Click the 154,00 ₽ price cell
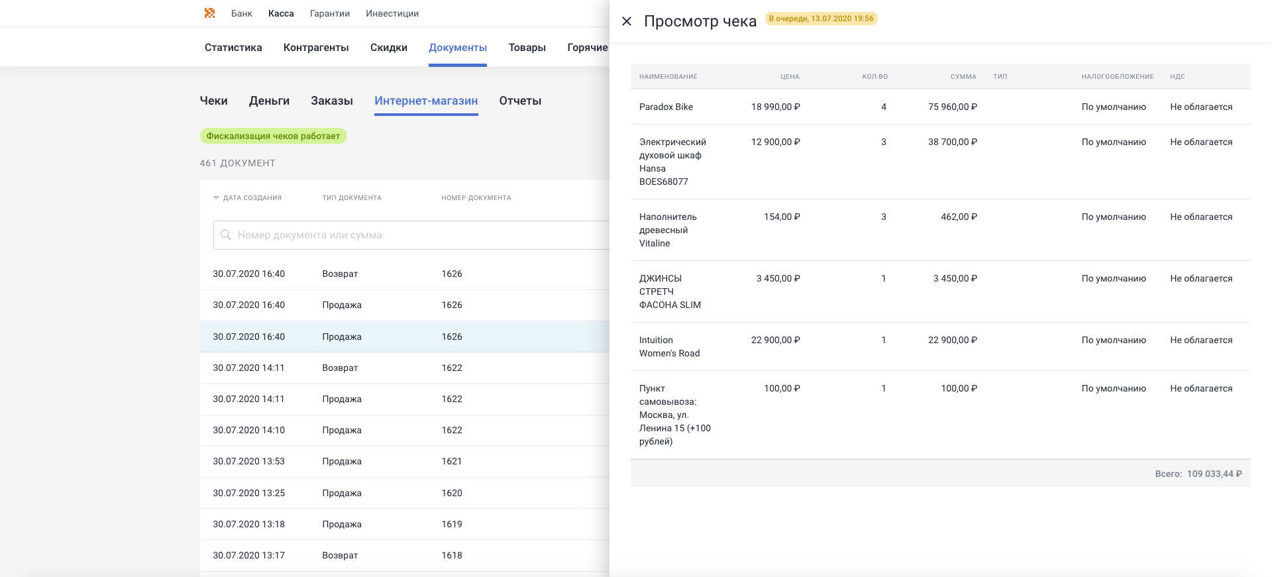This screenshot has height=577, width=1272. click(782, 217)
